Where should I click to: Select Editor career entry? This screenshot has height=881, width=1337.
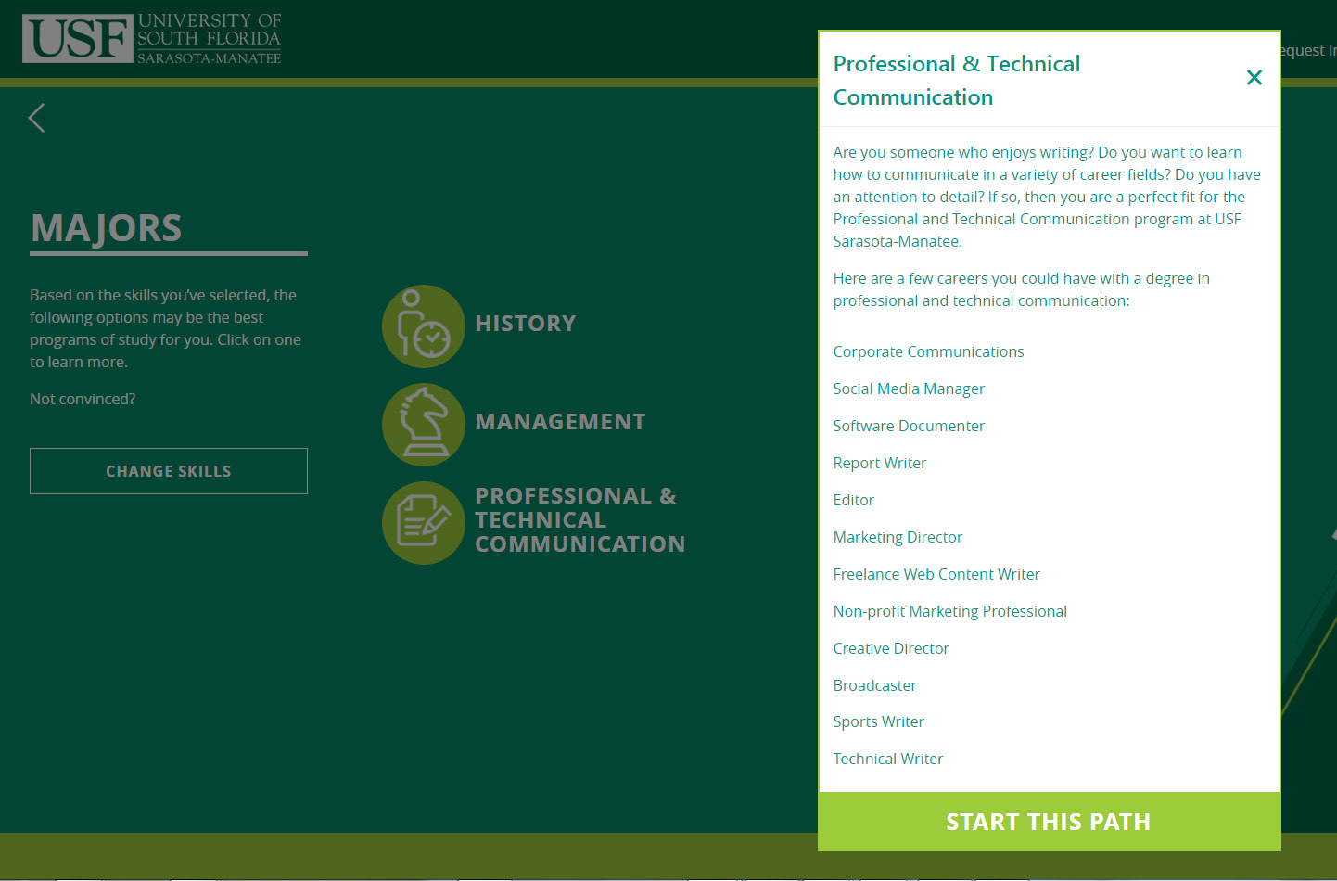coord(854,500)
